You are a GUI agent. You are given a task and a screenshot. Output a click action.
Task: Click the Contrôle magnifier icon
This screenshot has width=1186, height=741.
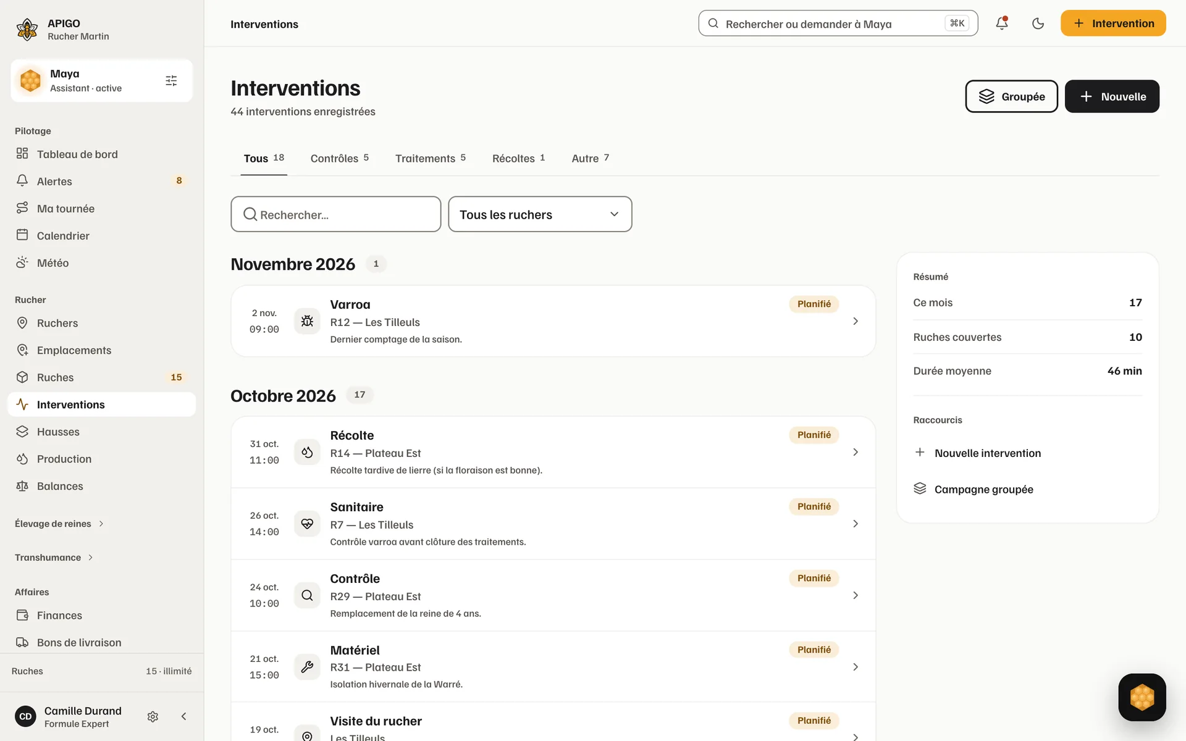(307, 595)
